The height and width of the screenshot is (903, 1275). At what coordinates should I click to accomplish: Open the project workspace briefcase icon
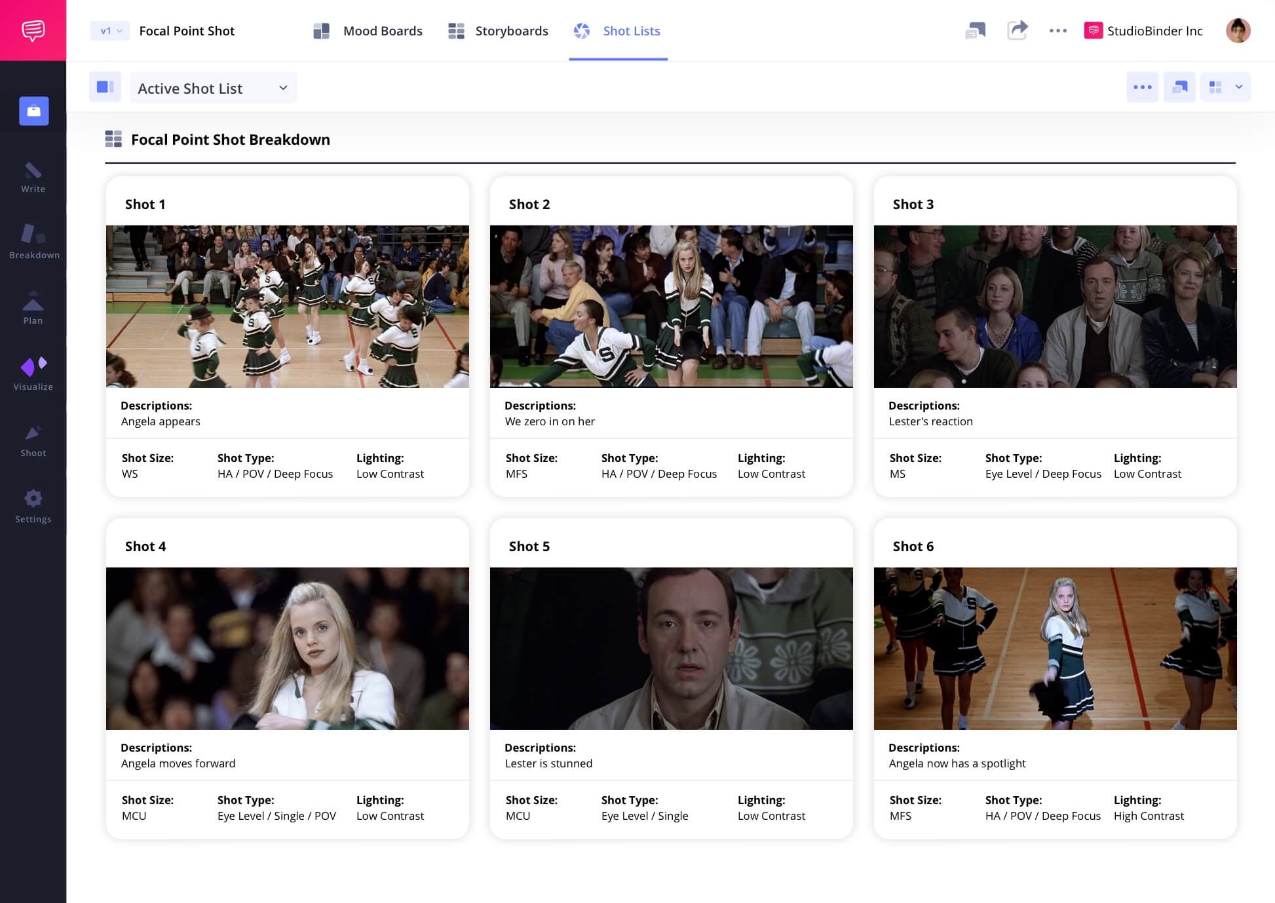(33, 111)
